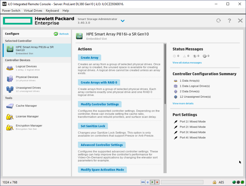Click the Encryption Manager padlock icon
The image size is (246, 186).
pos(10,127)
